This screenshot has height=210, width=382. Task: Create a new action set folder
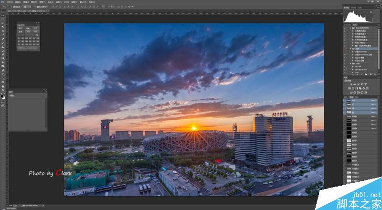366,74
